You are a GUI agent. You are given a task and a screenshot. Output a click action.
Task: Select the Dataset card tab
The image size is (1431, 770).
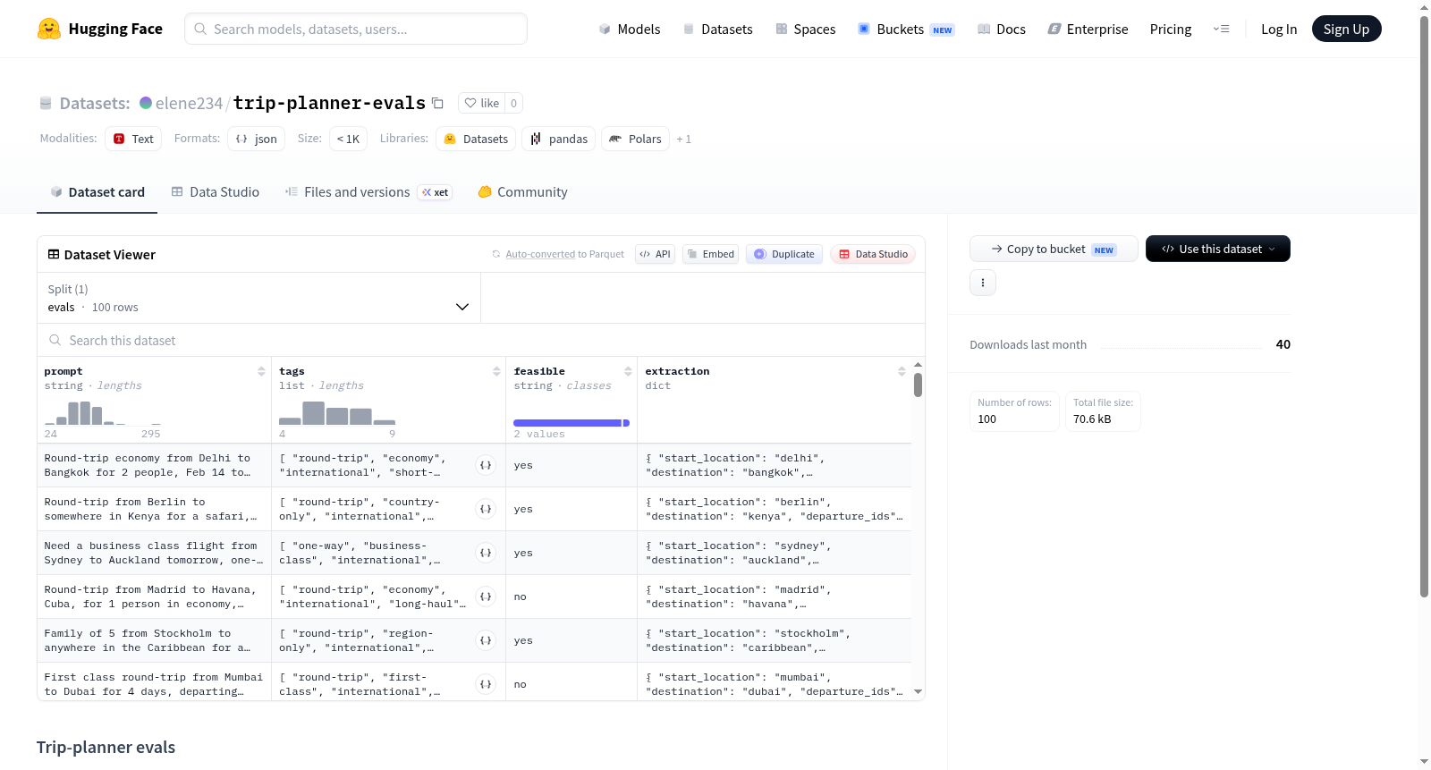point(97,191)
